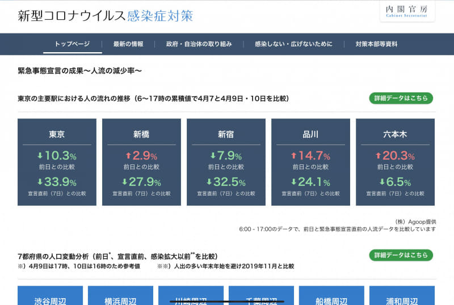
Task: Click the ※）4月9日は17時 footnote
Action: click(x=79, y=266)
